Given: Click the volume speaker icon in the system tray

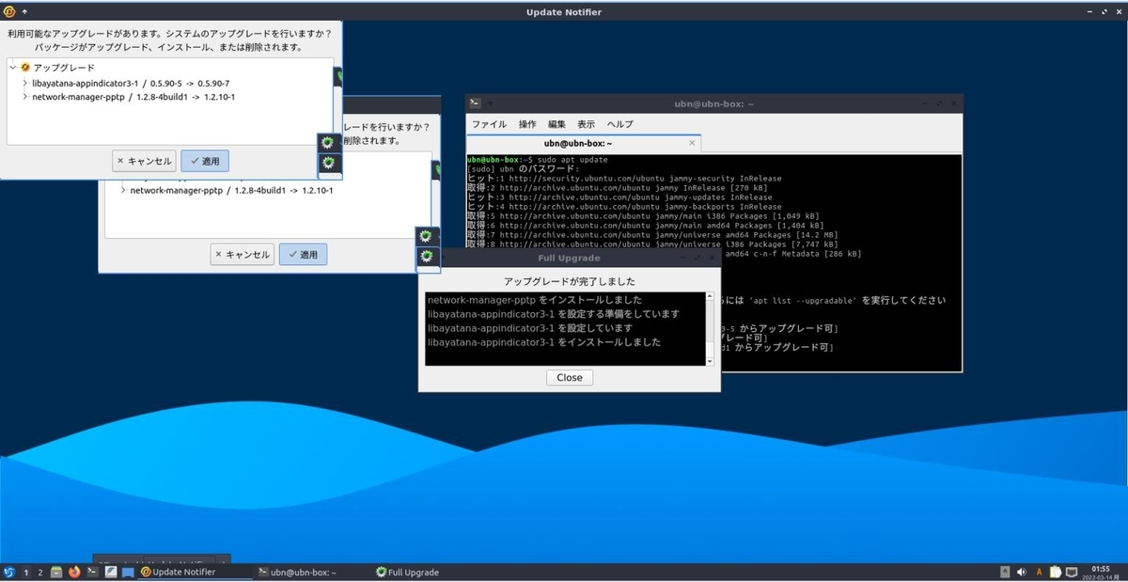Looking at the screenshot, I should pyautogui.click(x=1022, y=571).
